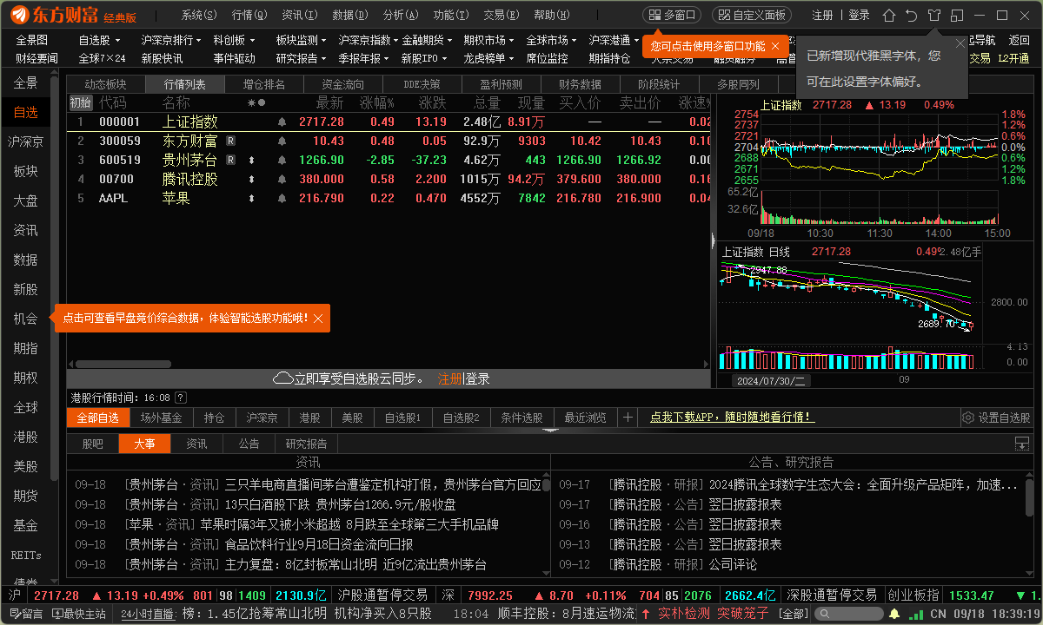The width and height of the screenshot is (1043, 625).
Task: Open the 系统(S) menu
Action: [x=200, y=16]
